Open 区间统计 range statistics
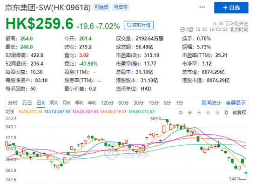 pyautogui.click(x=211, y=103)
